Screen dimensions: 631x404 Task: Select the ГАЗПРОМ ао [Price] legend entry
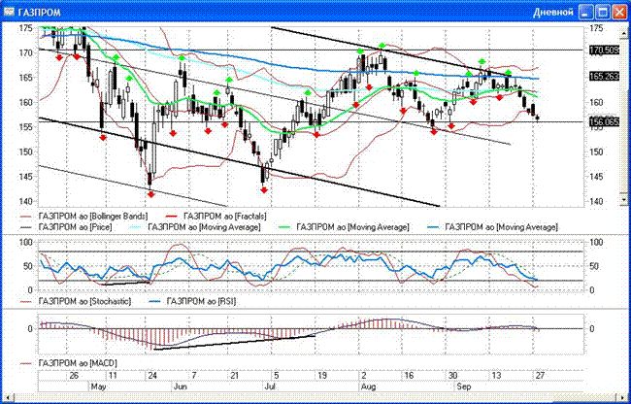[x=65, y=227]
